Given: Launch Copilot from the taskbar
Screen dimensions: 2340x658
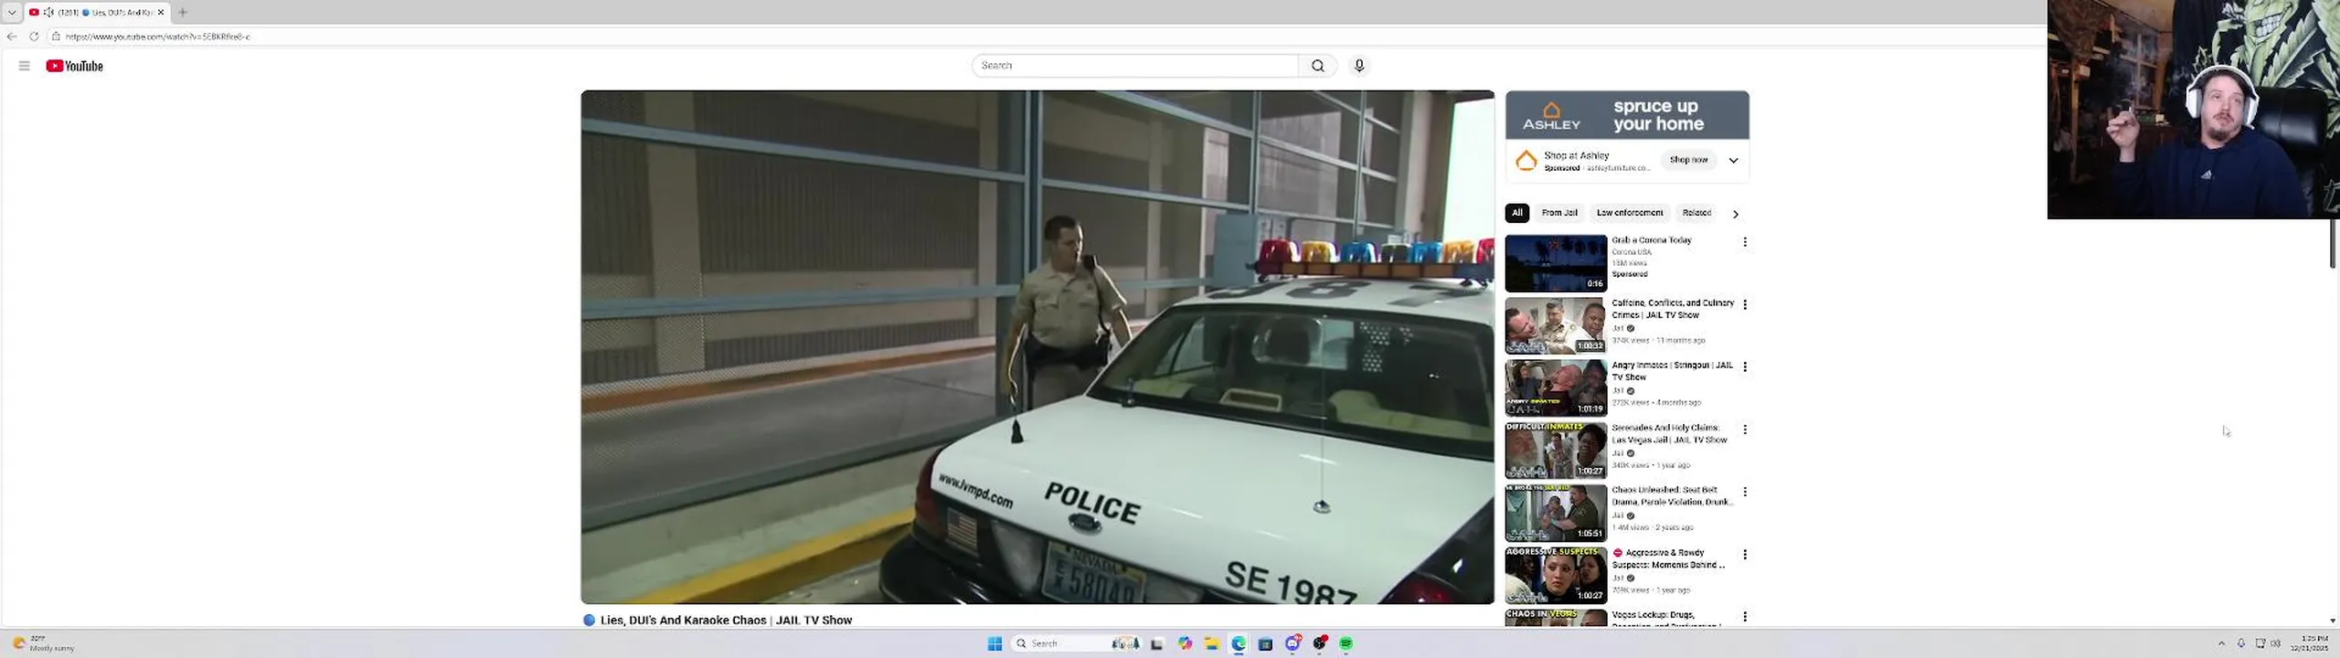Looking at the screenshot, I should [1185, 643].
